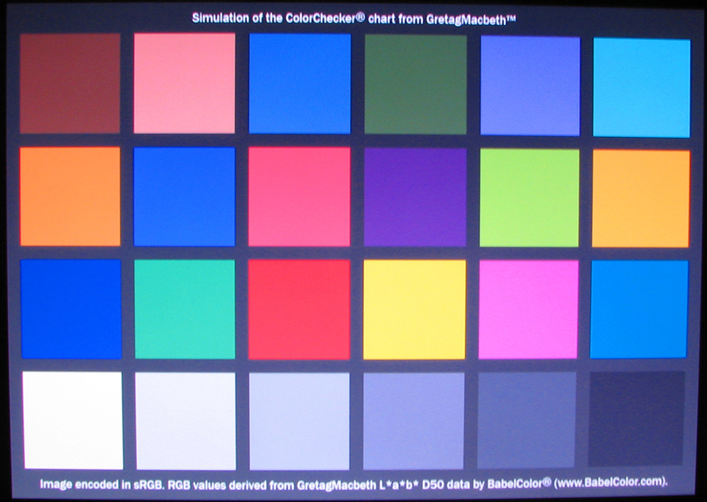Click the ColorChecker chart title text
Viewport: 707px width, 502px height.
tap(353, 18)
